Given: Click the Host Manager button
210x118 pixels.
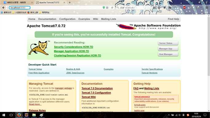Looking at the screenshot, I should point(168,54).
